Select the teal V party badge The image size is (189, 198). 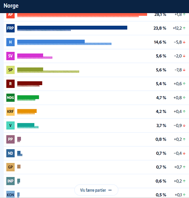(x=10, y=126)
